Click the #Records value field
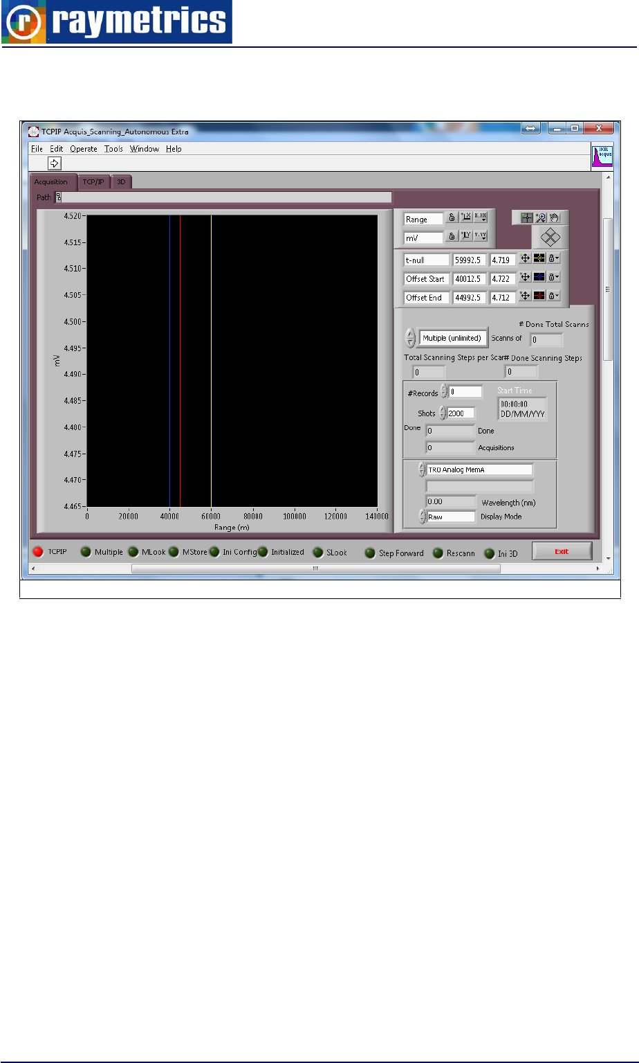Viewport: 639px width, 1063px height. click(465, 392)
